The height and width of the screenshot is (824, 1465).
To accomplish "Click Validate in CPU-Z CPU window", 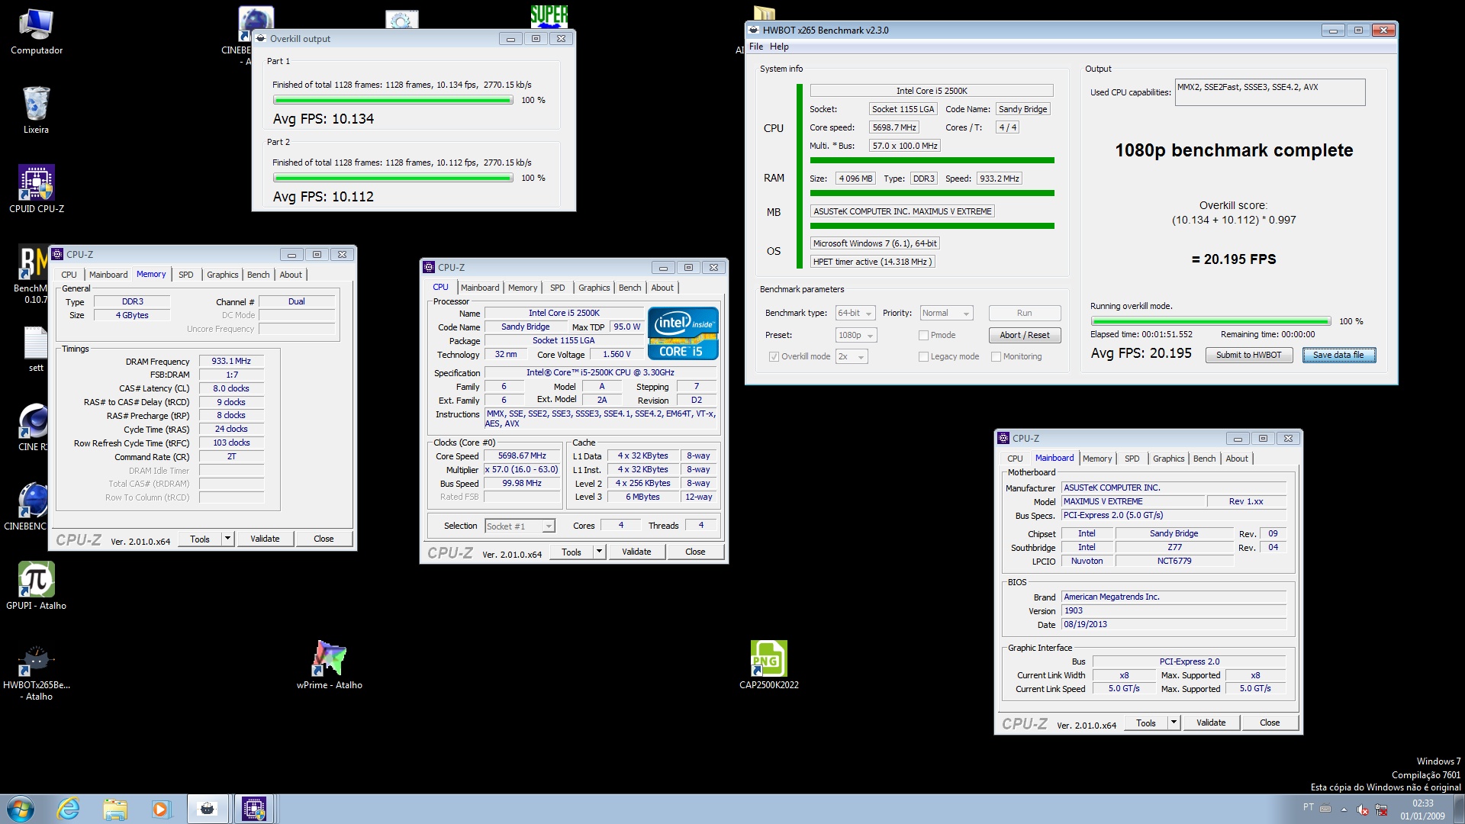I will (636, 552).
